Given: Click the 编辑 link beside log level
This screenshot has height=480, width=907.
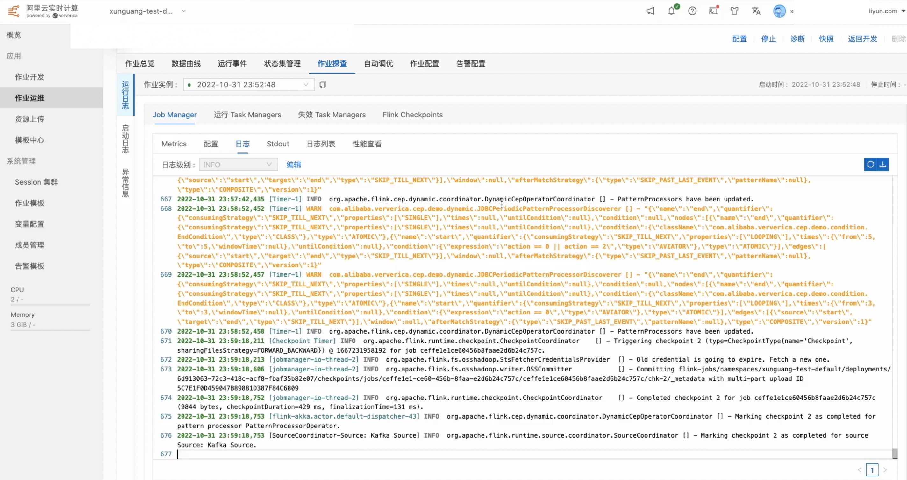Looking at the screenshot, I should [294, 165].
